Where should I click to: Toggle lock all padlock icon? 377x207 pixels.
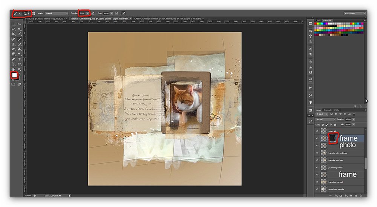click(335, 124)
